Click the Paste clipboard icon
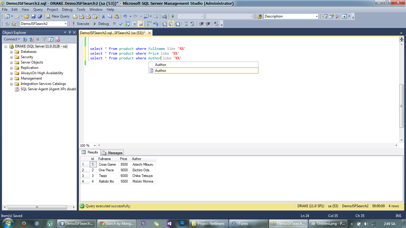406x228 pixels. coord(117,16)
